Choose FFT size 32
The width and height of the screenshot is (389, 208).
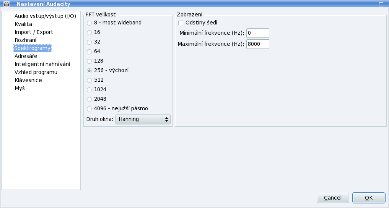[89, 42]
